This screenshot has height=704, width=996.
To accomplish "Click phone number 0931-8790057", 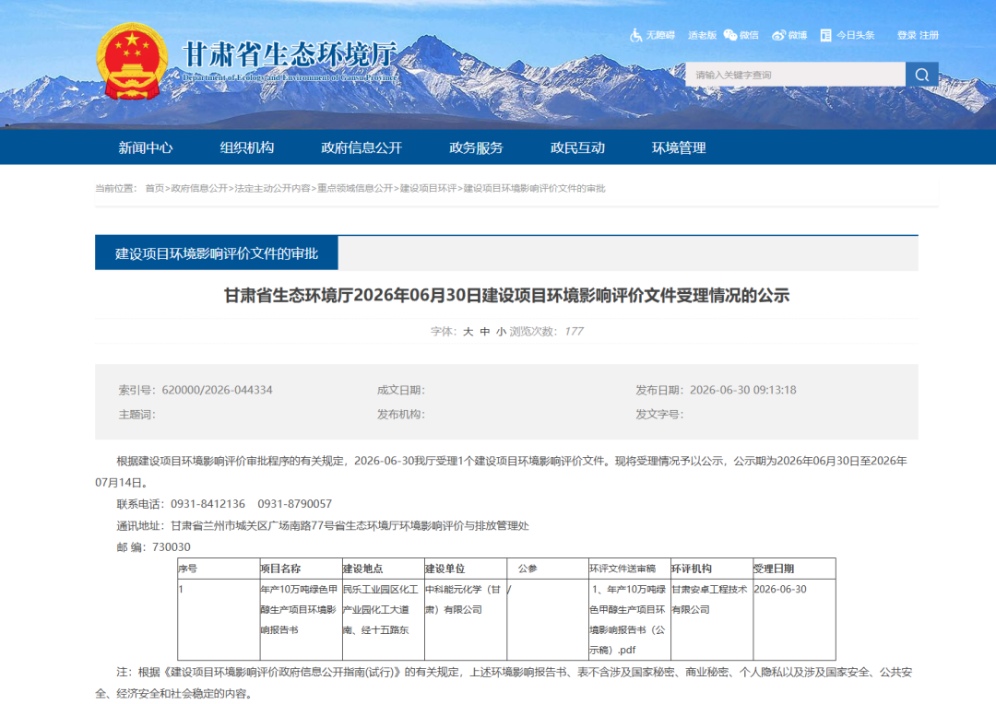I will click(295, 503).
